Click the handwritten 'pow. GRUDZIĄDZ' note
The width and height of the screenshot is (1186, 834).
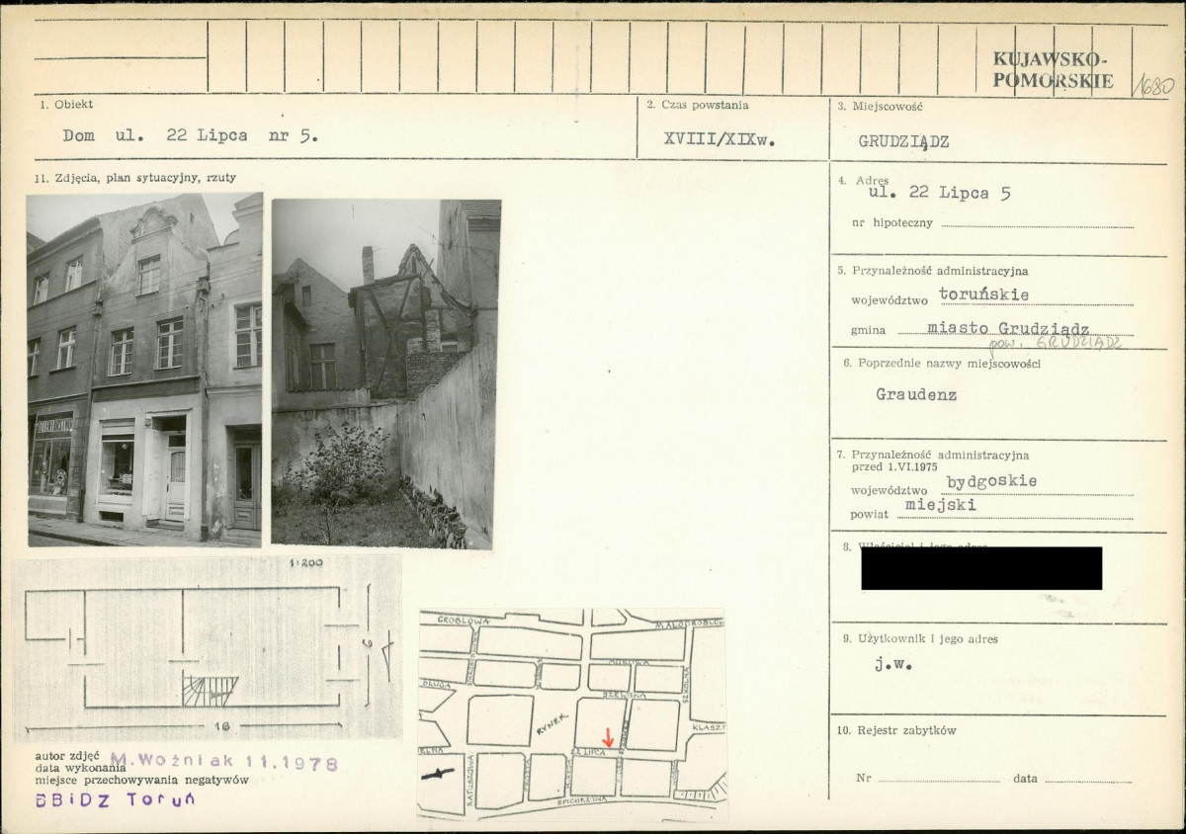coord(1056,342)
